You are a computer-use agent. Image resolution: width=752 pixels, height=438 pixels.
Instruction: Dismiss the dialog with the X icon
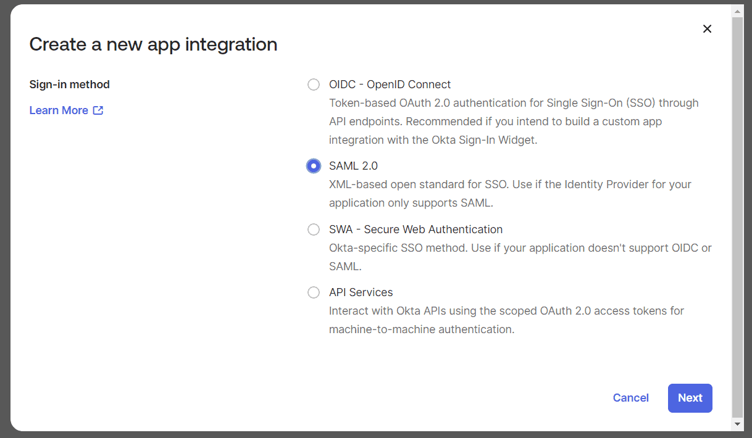pyautogui.click(x=707, y=28)
